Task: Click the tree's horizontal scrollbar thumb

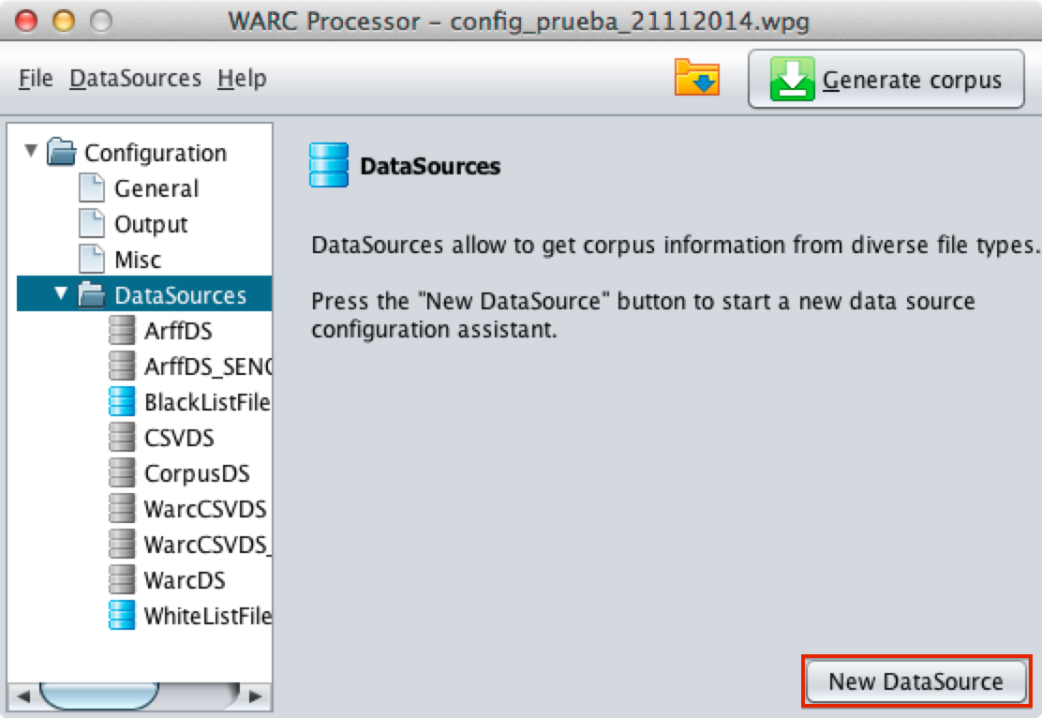Action: [98, 696]
